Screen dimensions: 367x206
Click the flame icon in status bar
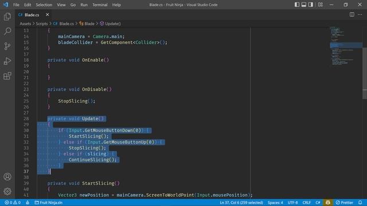pos(28,203)
